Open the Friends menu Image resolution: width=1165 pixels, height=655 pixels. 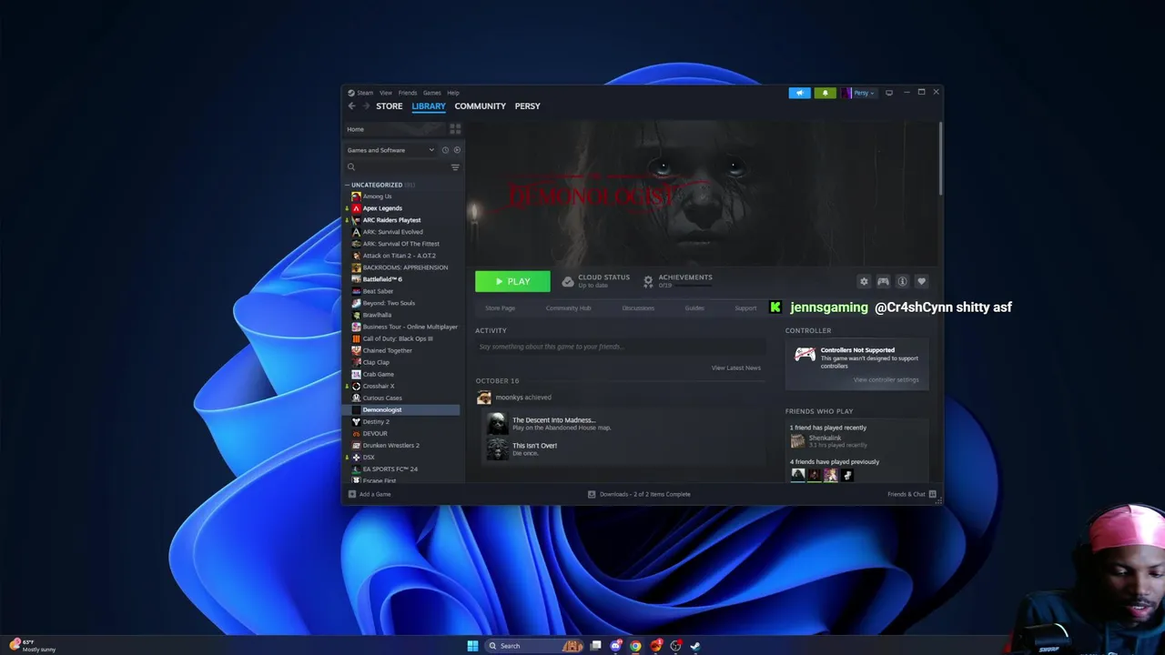[408, 93]
